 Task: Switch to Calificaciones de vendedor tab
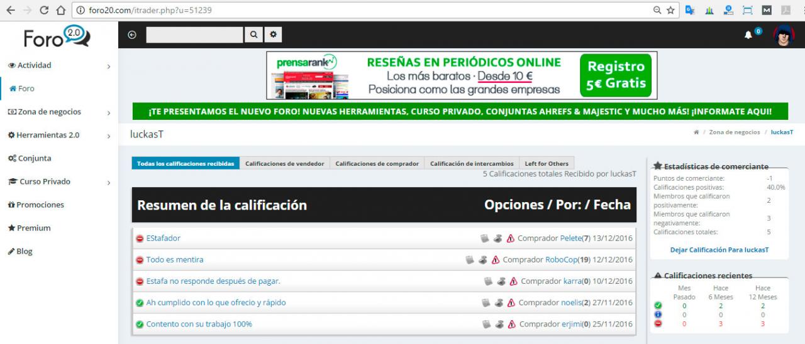click(x=284, y=163)
